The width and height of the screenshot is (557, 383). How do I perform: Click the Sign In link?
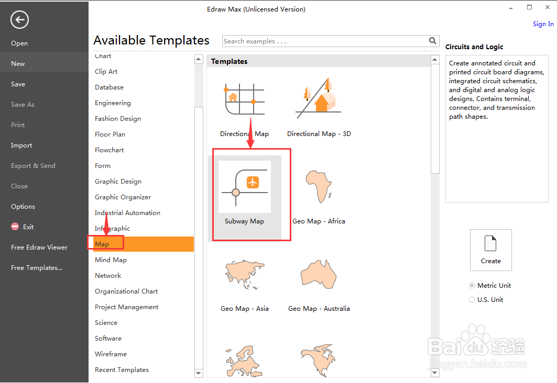click(543, 24)
